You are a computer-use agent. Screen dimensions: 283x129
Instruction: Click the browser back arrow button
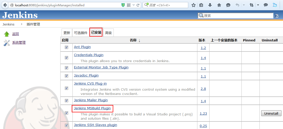pos(5,5)
